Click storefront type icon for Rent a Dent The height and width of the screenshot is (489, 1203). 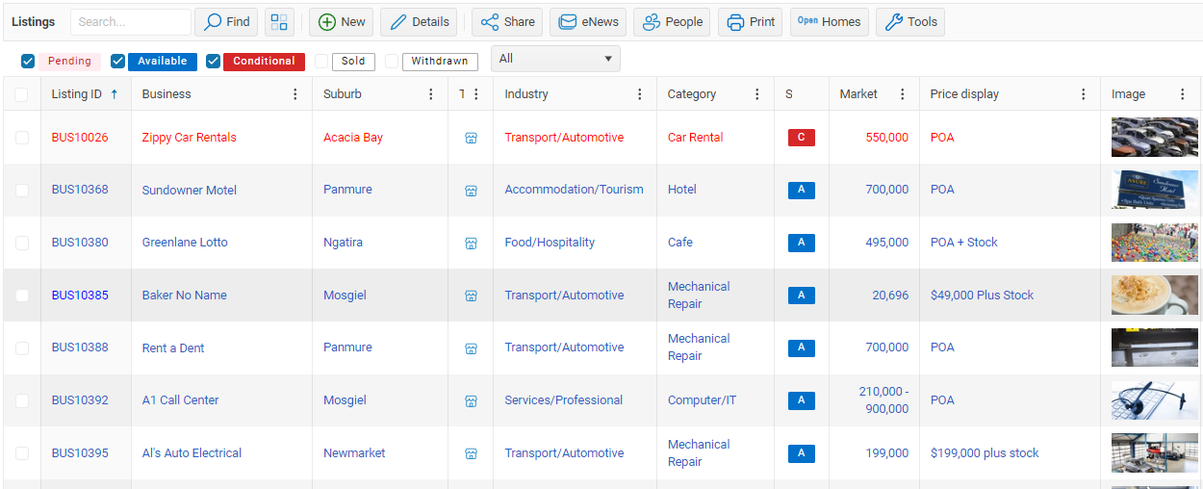click(471, 348)
